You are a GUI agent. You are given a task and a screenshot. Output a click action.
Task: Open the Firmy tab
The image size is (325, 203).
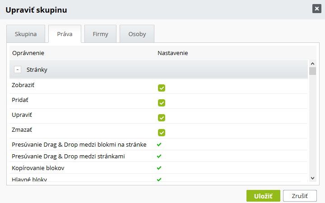click(100, 34)
